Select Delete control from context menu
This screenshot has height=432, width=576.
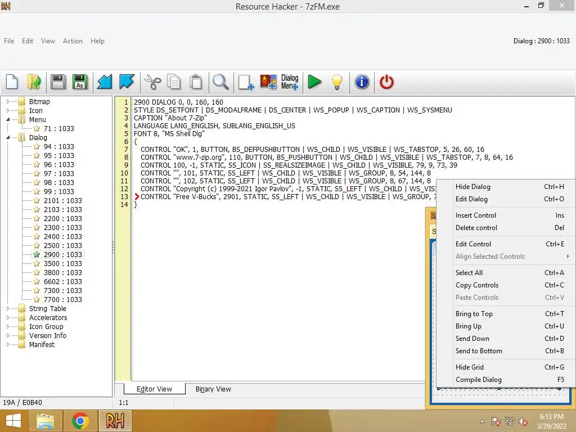point(506,228)
